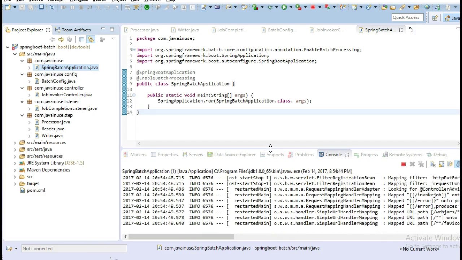Open dropdown next to red Stop toolbar icon
This screenshot has width=462, height=260.
click(320, 7)
